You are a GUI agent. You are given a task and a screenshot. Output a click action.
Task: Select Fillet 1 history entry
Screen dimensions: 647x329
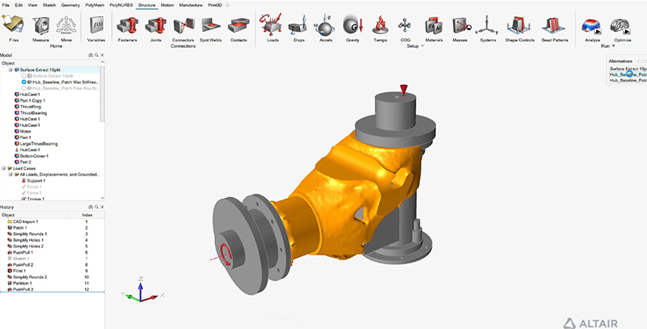[x=19, y=271]
